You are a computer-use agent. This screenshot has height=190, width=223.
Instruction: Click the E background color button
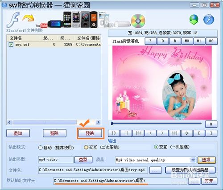pyautogui.click(x=151, y=41)
